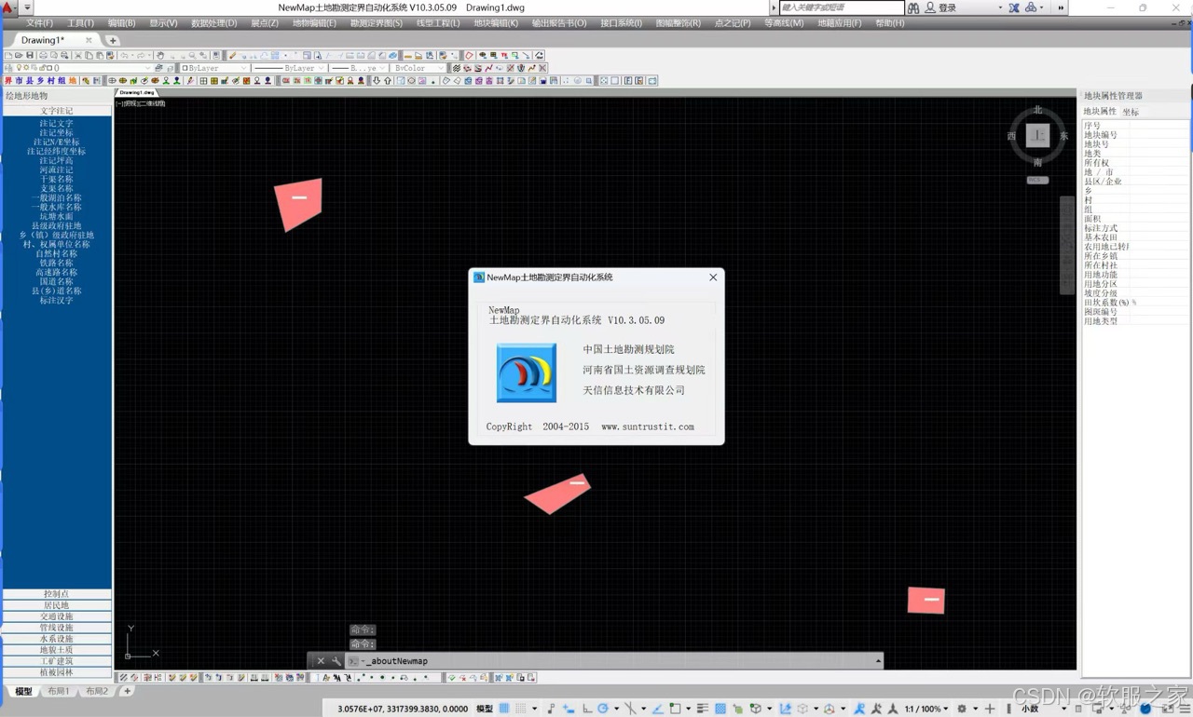
Task: Open the 居民地 category in left panel
Action: [56, 605]
